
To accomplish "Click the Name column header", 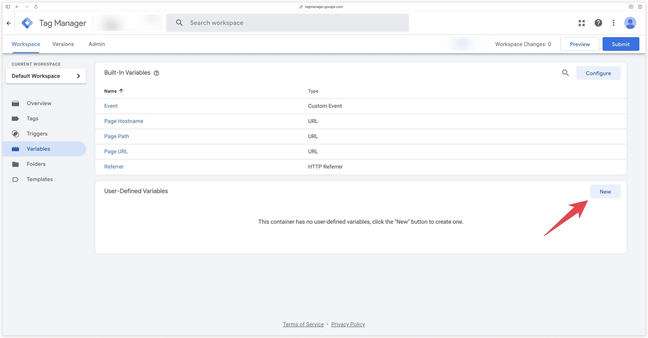I will tap(110, 91).
